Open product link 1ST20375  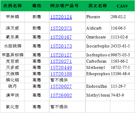coord(61,28)
